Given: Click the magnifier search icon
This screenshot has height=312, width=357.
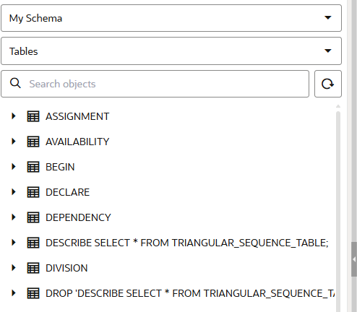Looking at the screenshot, I should tap(15, 83).
